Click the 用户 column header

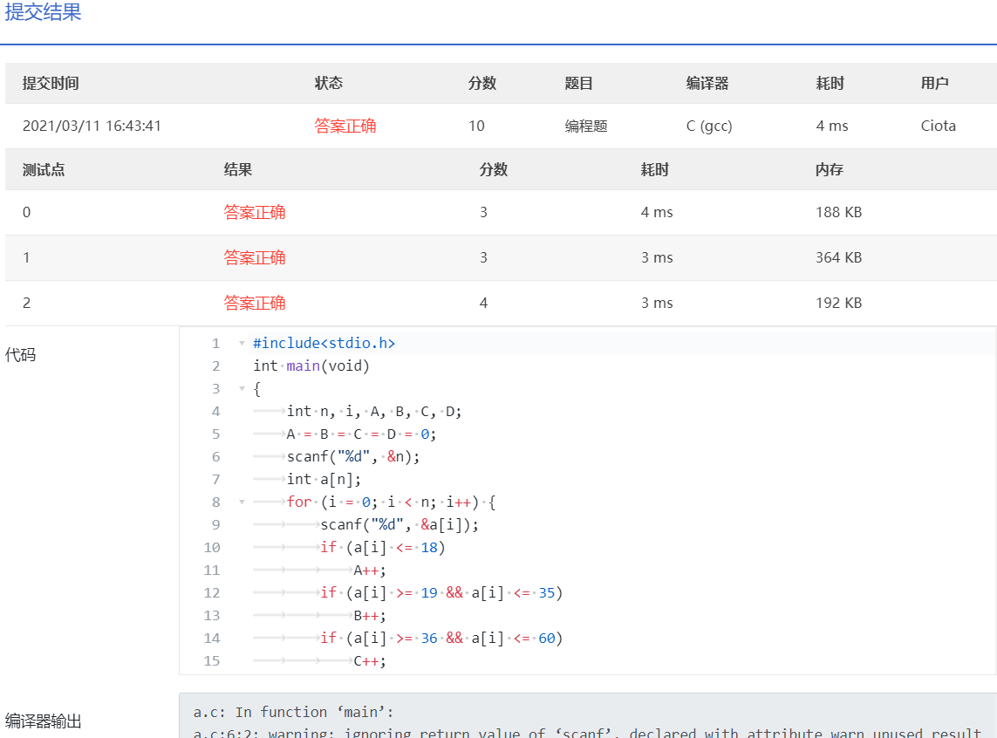click(x=935, y=83)
